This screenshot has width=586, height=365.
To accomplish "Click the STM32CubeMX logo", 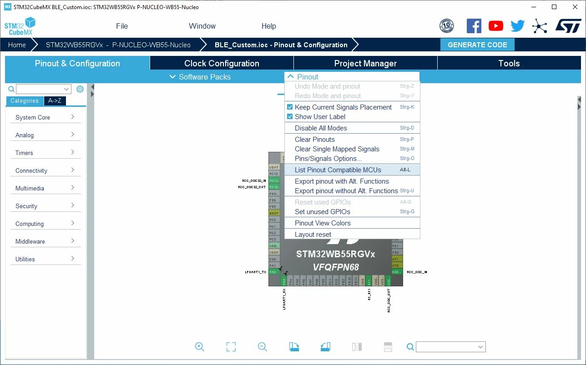I will click(20, 26).
